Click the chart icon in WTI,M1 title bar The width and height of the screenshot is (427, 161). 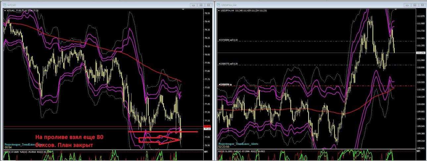point(5,5)
